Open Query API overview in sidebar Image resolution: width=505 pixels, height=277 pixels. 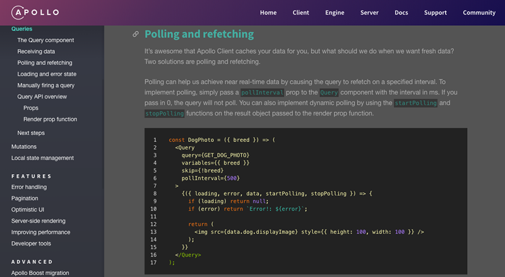point(42,97)
